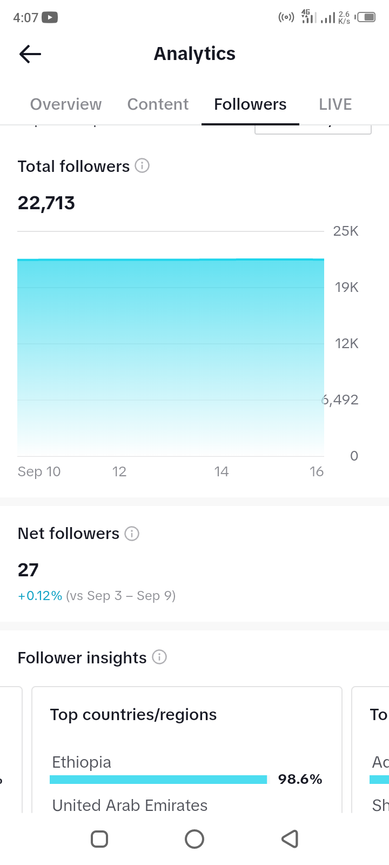Open the date range dropdown box
The image size is (389, 865).
coord(313,129)
